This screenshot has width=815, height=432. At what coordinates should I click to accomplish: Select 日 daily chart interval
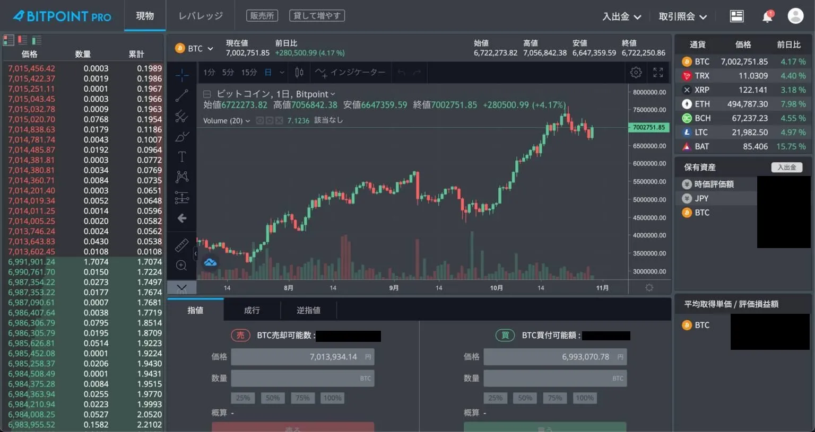[x=268, y=72]
